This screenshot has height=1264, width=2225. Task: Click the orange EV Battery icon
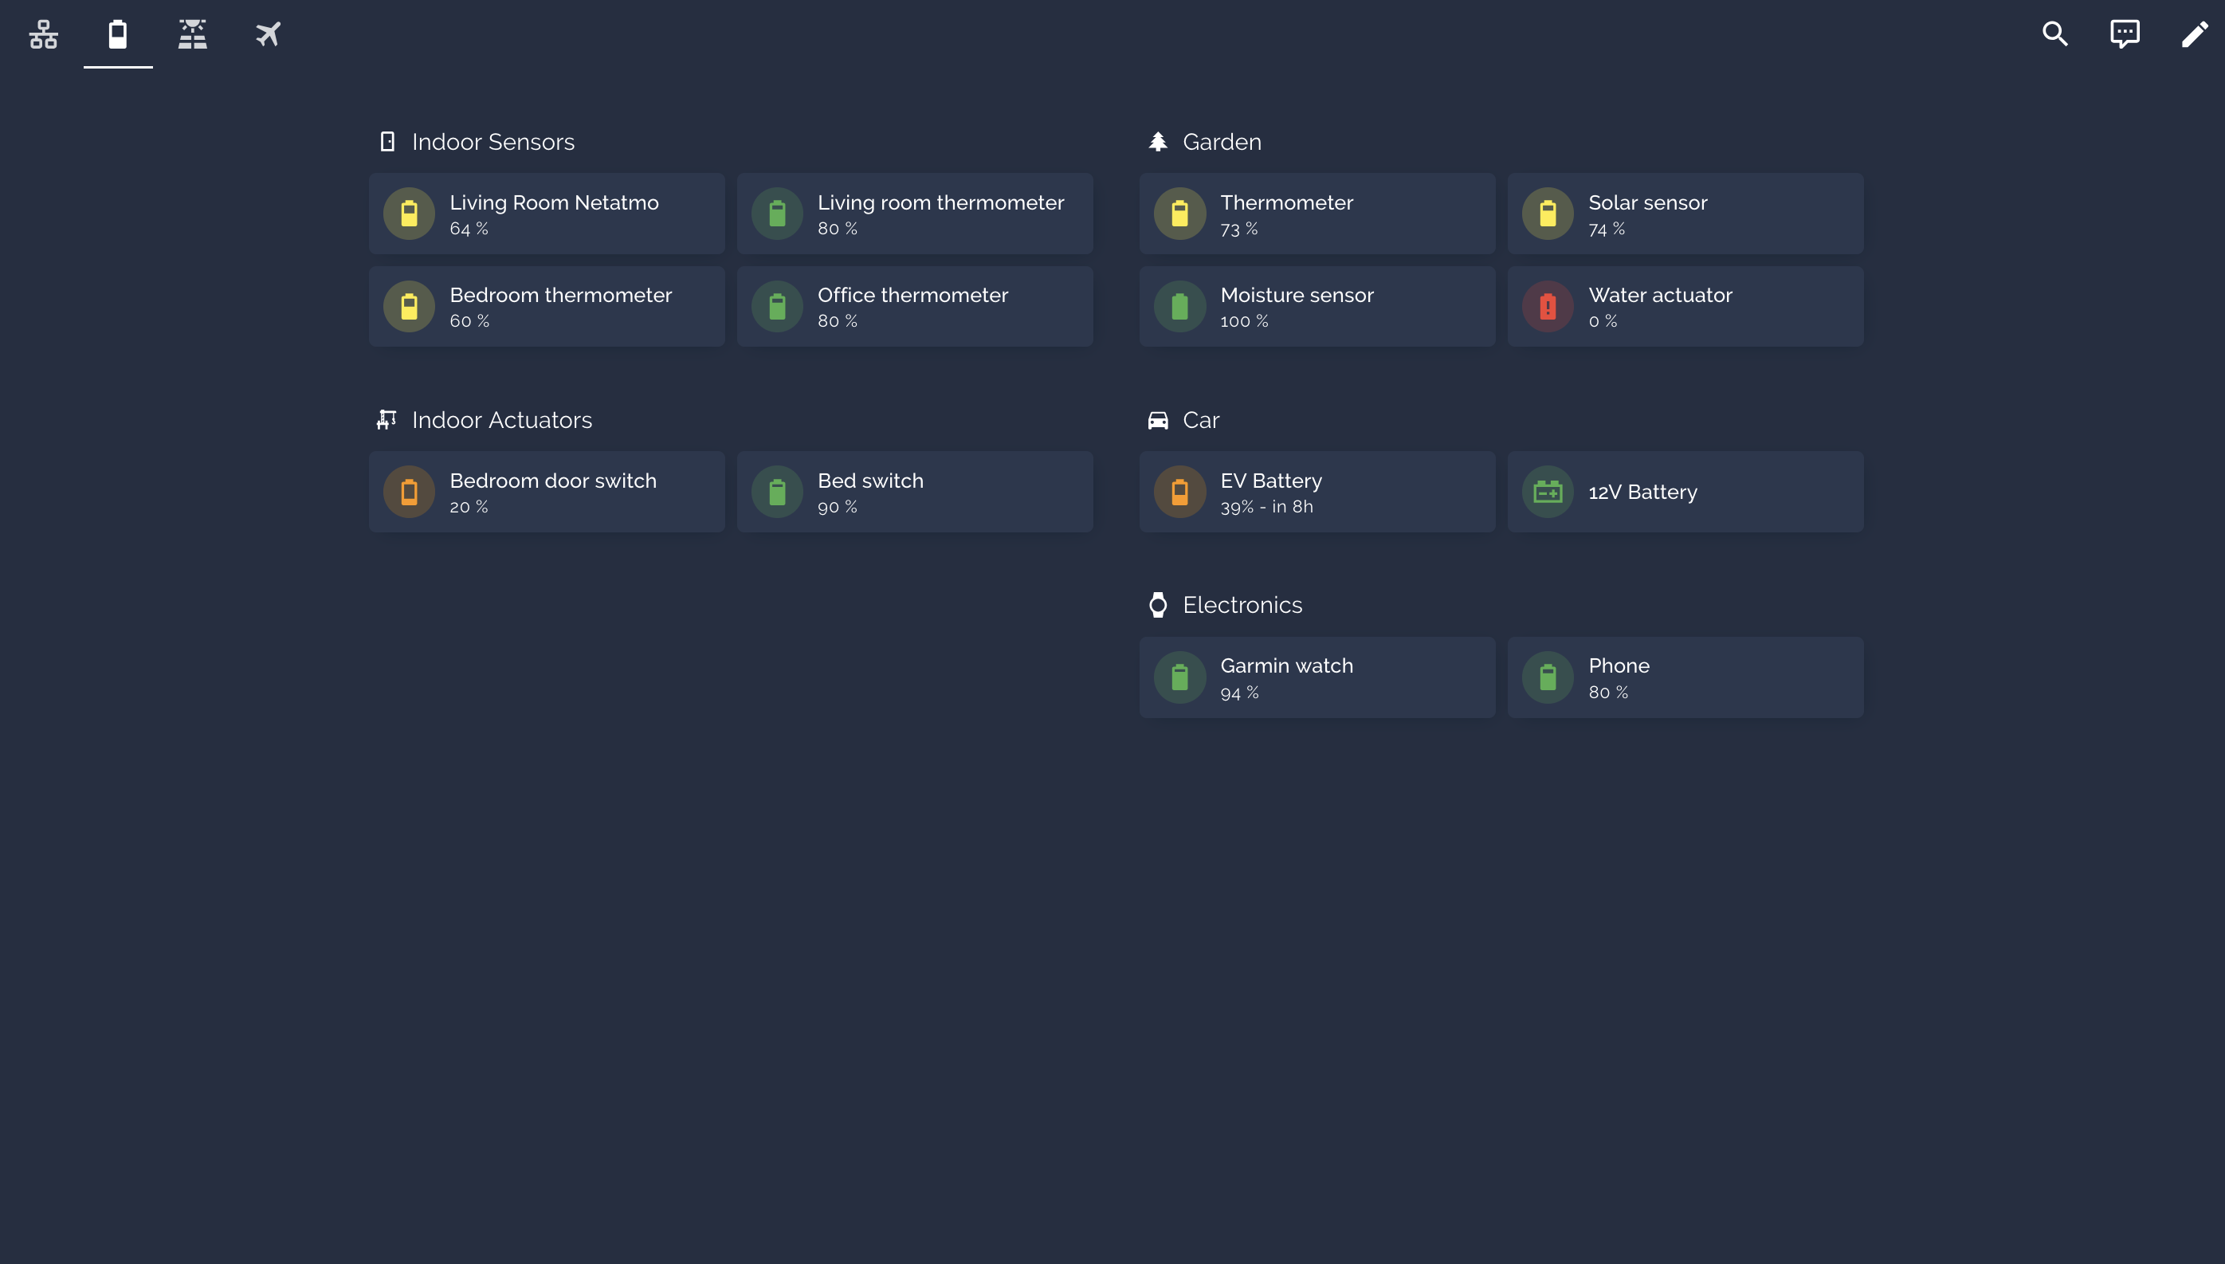click(x=1179, y=493)
